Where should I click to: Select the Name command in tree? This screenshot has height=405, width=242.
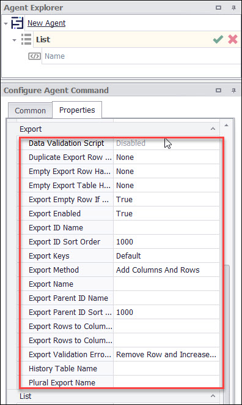54,56
